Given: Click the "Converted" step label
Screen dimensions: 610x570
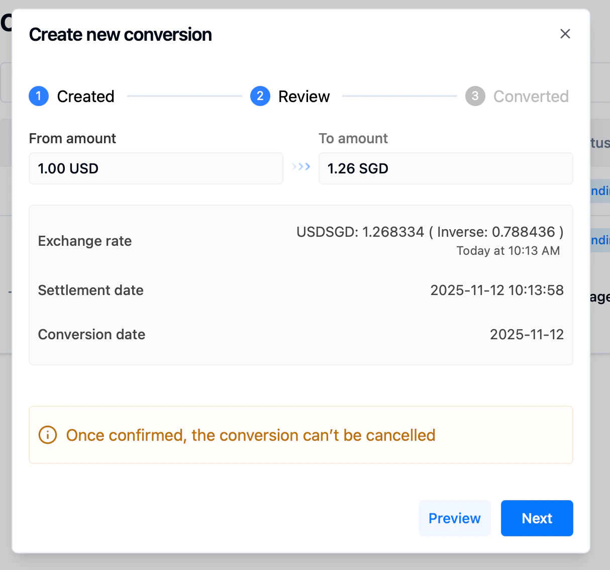Looking at the screenshot, I should pyautogui.click(x=531, y=96).
